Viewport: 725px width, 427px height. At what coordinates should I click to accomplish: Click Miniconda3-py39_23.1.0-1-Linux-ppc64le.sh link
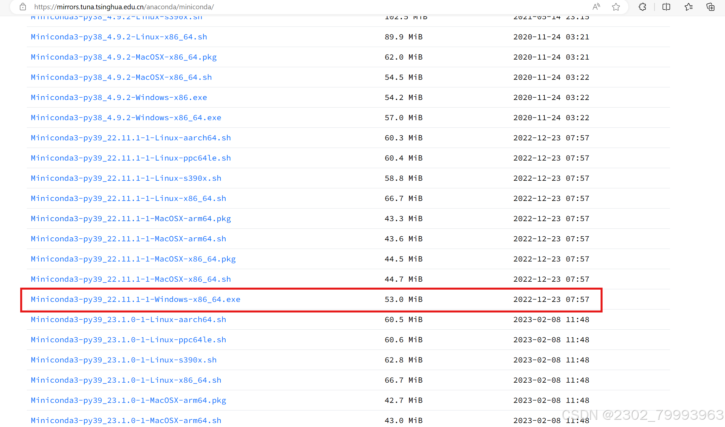tap(128, 340)
